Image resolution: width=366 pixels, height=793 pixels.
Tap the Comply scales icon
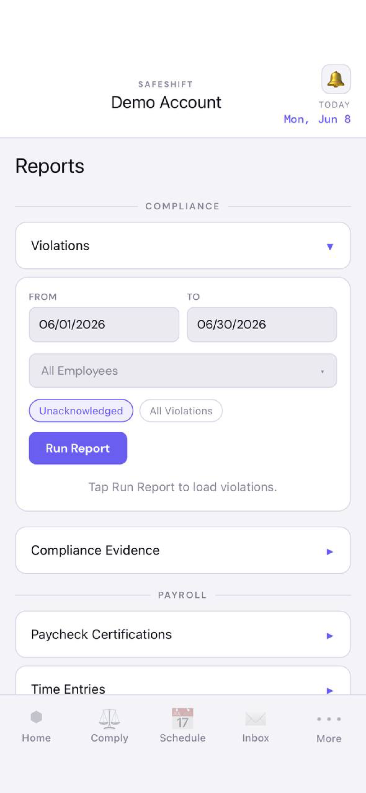point(109,719)
